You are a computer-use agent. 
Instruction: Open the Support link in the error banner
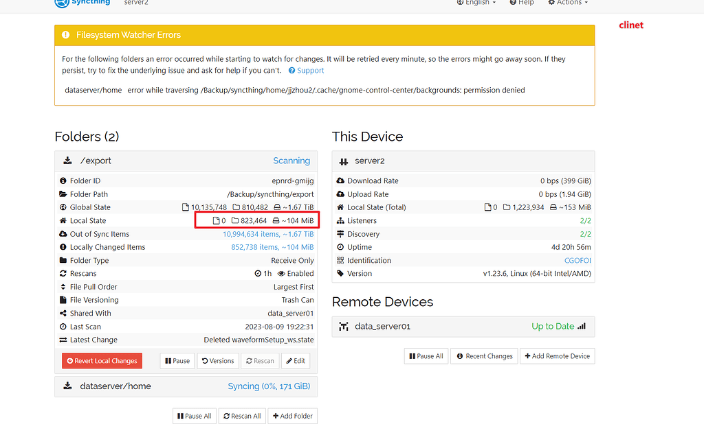coord(306,70)
